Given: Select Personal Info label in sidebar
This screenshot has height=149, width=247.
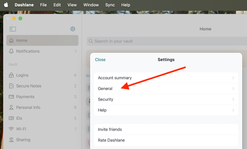Looking at the screenshot, I should click(x=28, y=107).
